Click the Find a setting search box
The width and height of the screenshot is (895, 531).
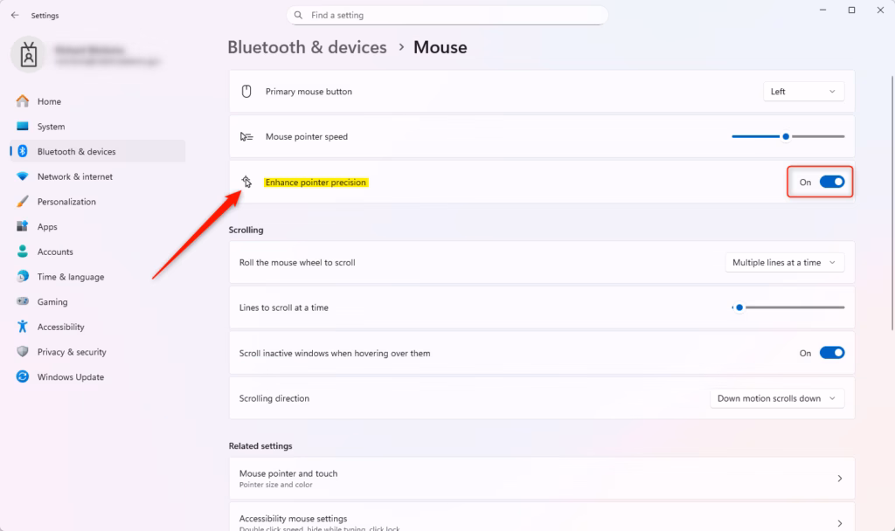coord(447,15)
